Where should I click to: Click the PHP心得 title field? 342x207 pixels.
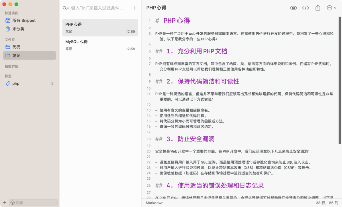pos(156,8)
